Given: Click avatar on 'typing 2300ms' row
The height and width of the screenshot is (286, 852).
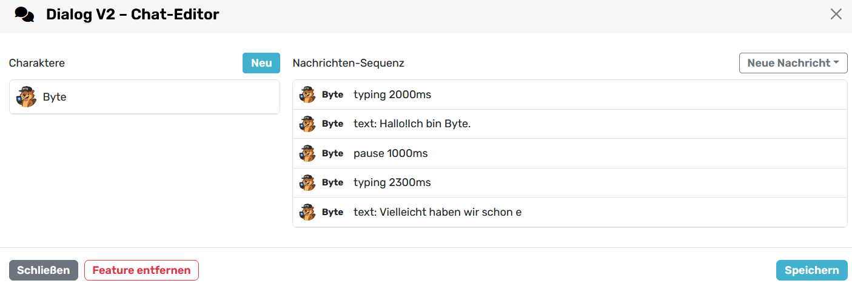Looking at the screenshot, I should pos(307,182).
